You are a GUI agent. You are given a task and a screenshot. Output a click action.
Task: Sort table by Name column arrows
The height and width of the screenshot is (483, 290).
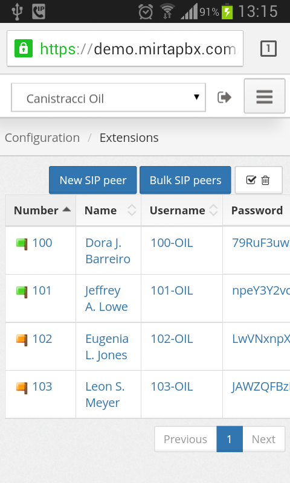(132, 210)
